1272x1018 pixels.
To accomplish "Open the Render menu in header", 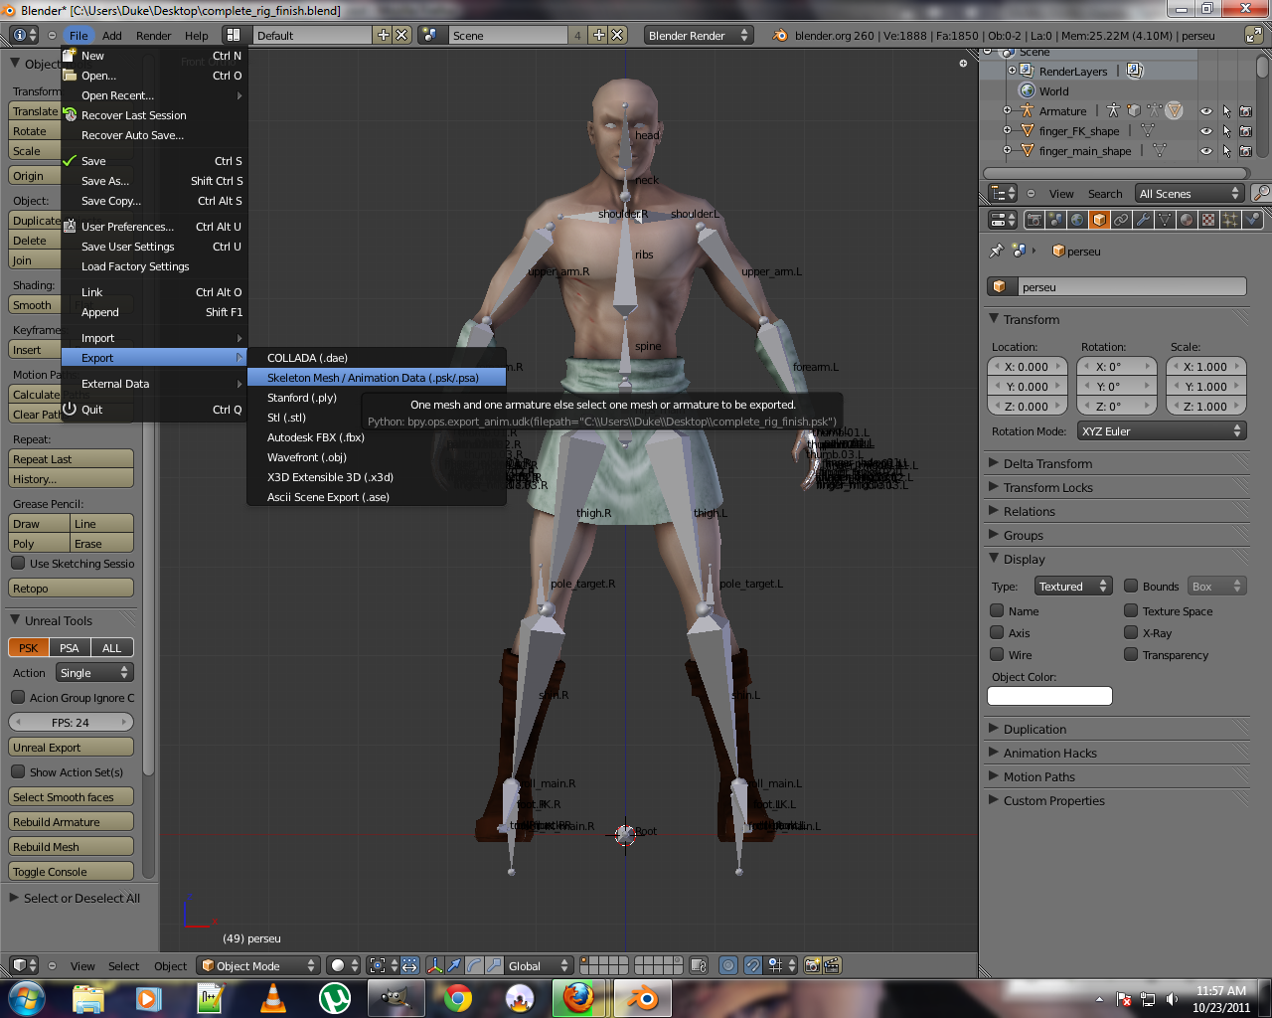I will point(154,36).
